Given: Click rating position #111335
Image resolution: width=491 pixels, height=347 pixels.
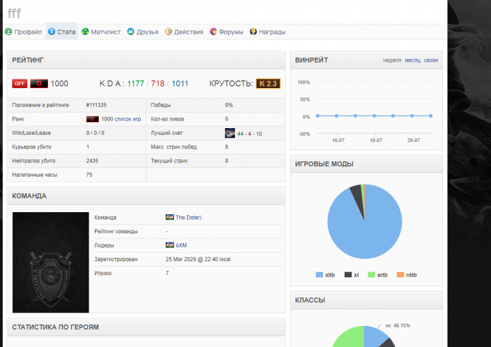Looking at the screenshot, I should point(96,105).
